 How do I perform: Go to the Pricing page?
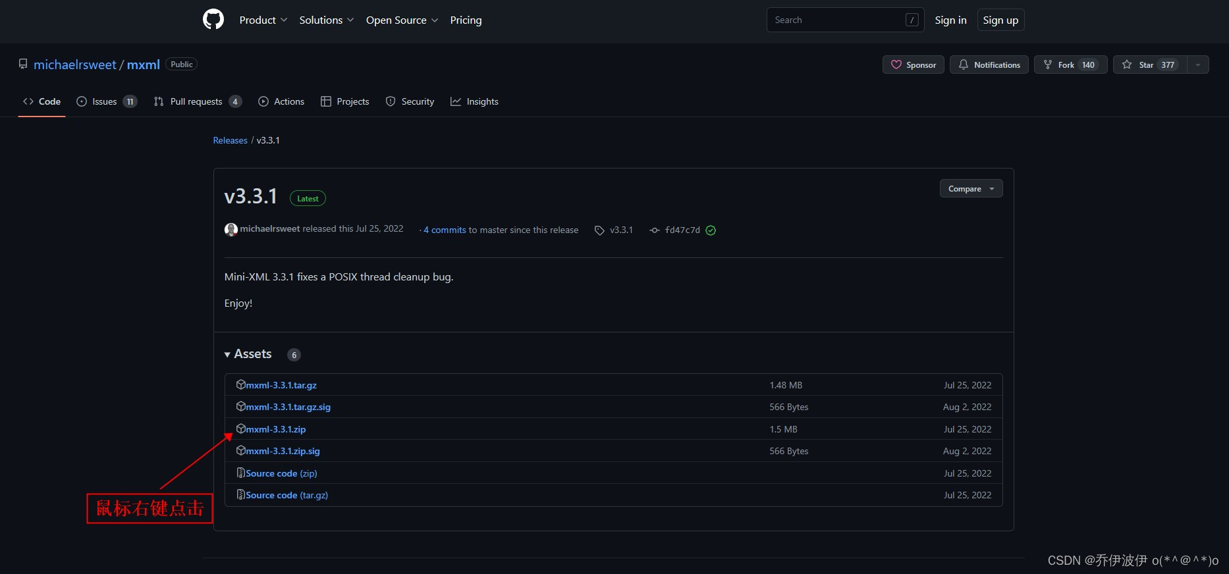[466, 20]
